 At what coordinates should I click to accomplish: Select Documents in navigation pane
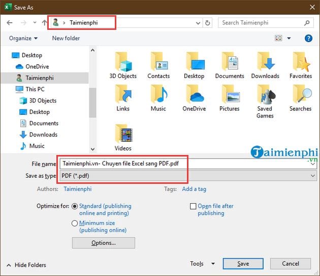39,124
